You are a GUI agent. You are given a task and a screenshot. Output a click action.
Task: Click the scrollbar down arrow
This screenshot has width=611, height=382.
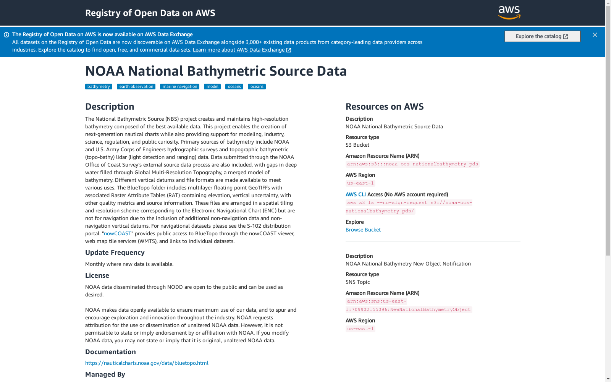pyautogui.click(x=608, y=379)
